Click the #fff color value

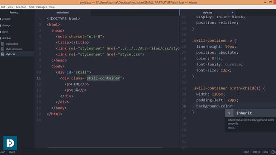[x=216, y=59]
